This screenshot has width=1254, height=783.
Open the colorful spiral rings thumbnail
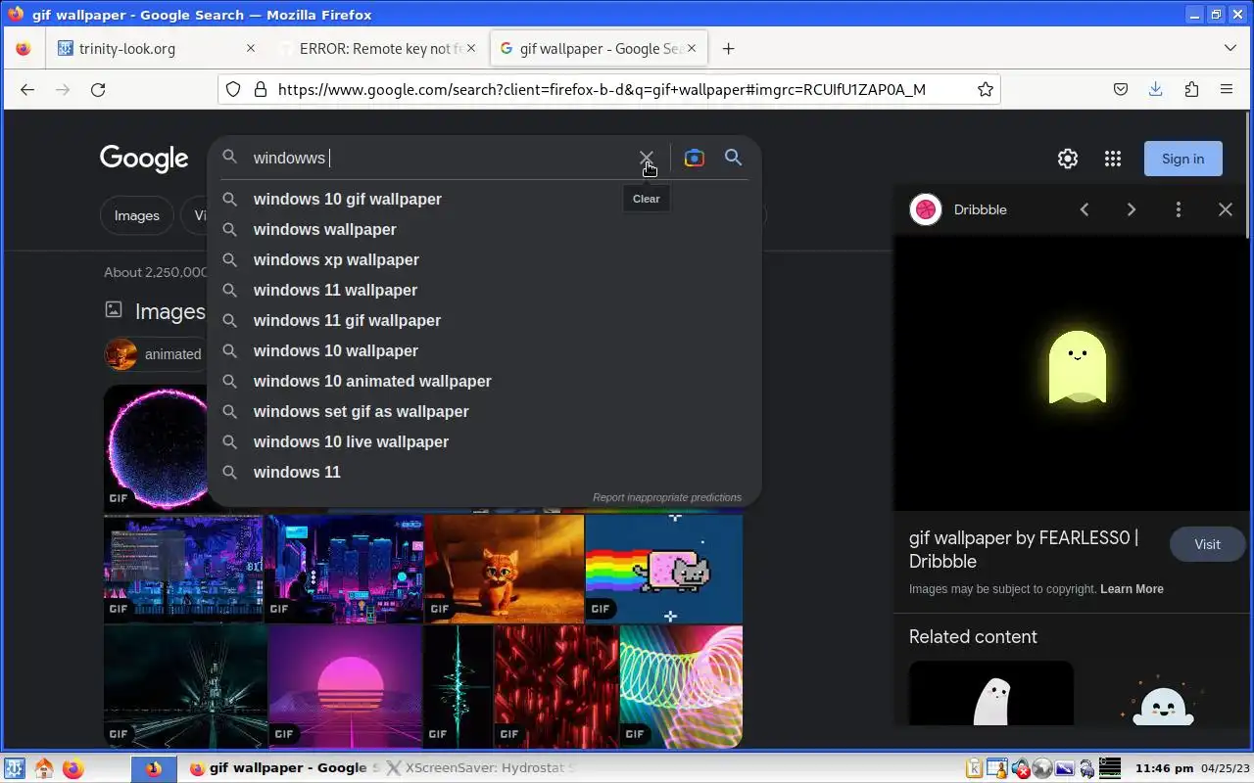(x=681, y=687)
